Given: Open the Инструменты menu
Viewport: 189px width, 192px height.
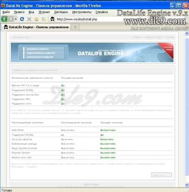Looking at the screenshot, I should [81, 12].
